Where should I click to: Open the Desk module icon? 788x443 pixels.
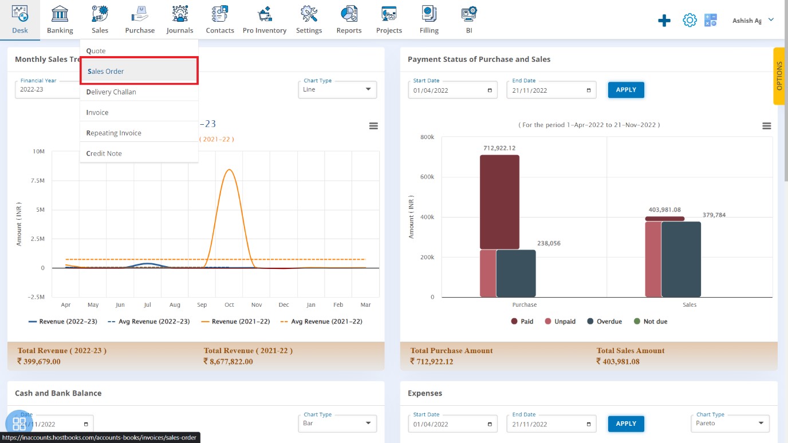[x=20, y=14]
